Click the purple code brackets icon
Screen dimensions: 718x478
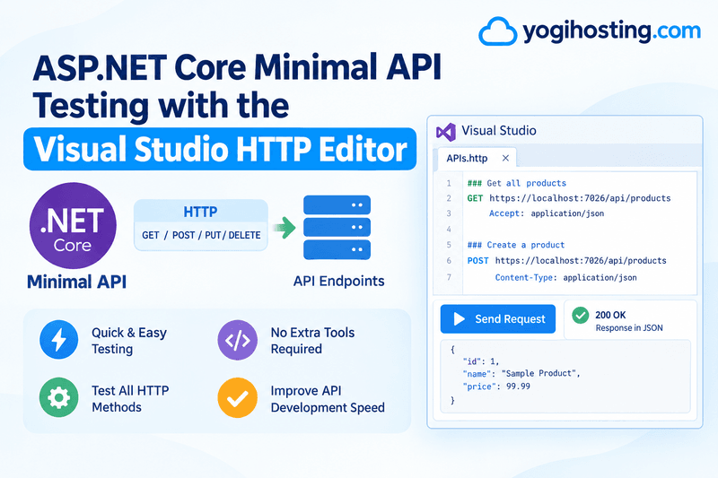[237, 340]
